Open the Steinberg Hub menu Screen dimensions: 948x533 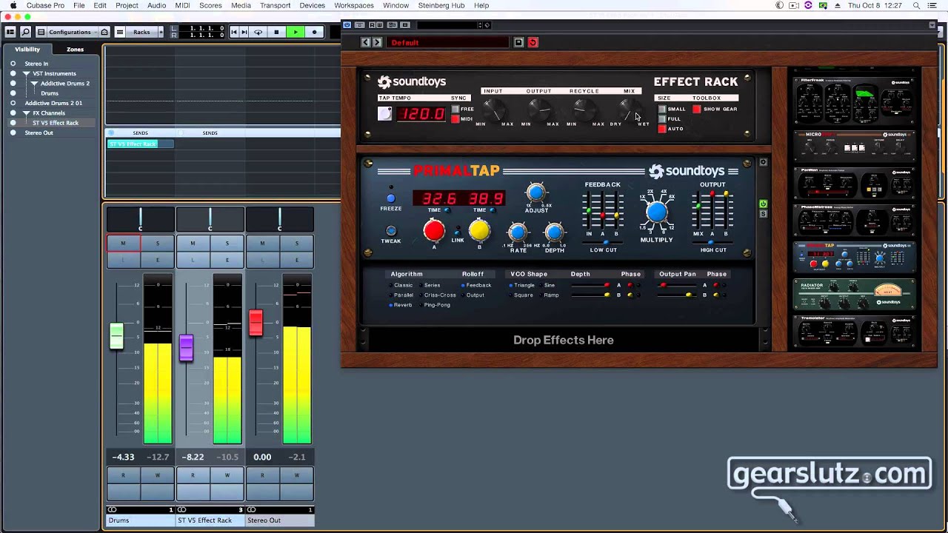coord(441,5)
